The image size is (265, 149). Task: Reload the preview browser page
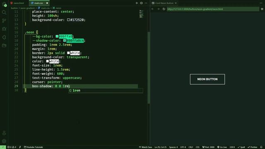(x=164, y=9)
